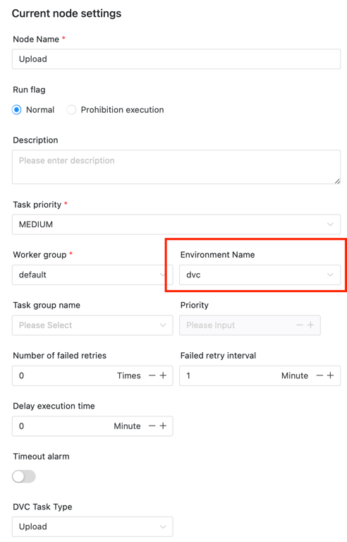Enable the Timeout alarm switch

tap(24, 476)
